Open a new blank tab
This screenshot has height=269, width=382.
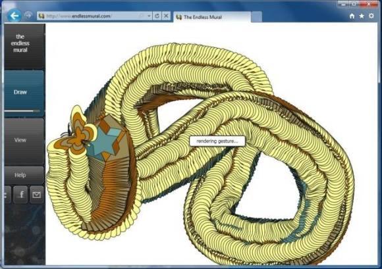257,17
